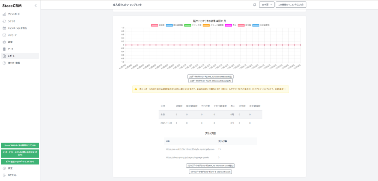
Task: Download click data as UTF-8 Excel
Action: [210, 172]
